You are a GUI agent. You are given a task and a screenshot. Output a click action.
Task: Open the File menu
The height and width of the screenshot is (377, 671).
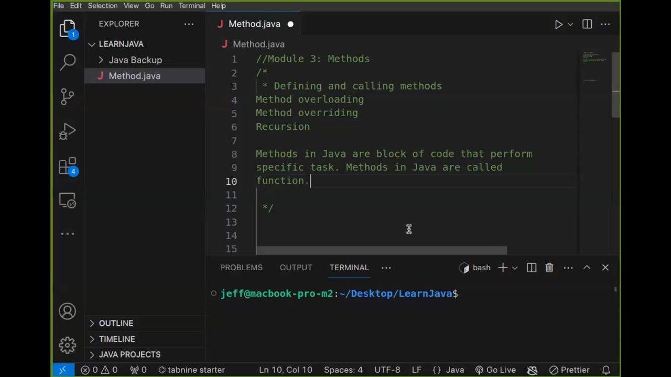click(59, 6)
